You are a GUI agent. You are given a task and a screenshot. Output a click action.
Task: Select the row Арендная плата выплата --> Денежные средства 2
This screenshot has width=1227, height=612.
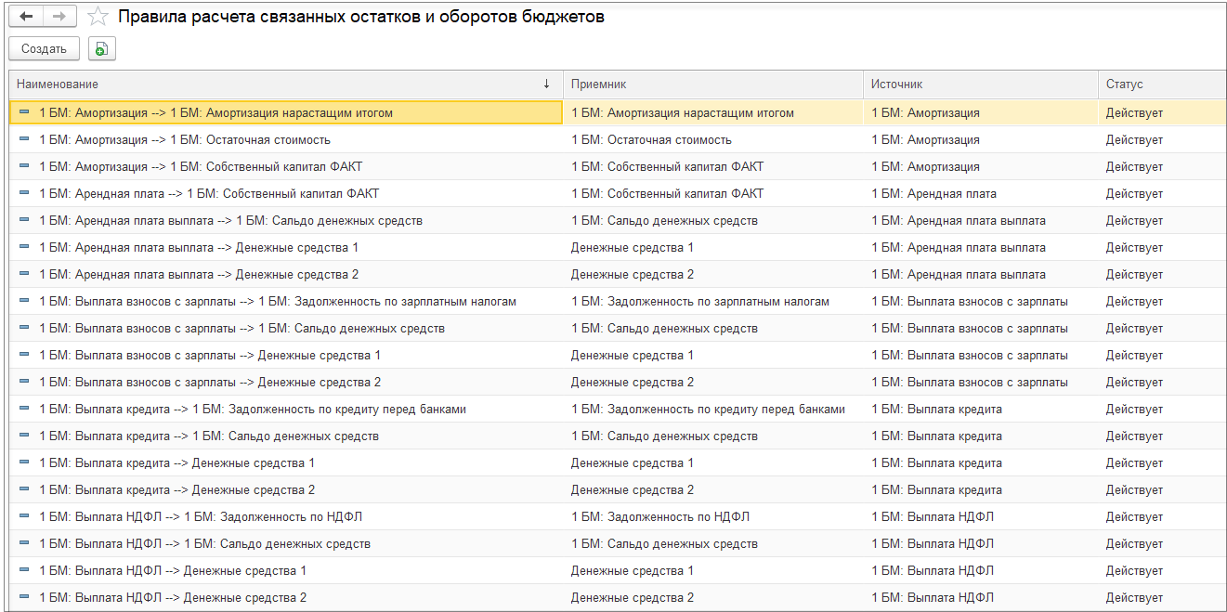[x=199, y=275]
